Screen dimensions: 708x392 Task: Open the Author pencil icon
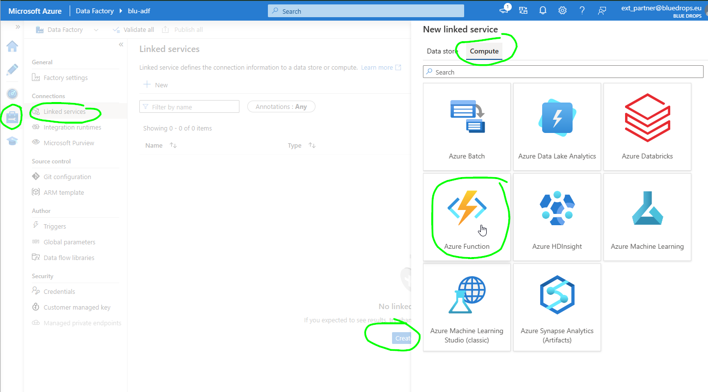12,70
